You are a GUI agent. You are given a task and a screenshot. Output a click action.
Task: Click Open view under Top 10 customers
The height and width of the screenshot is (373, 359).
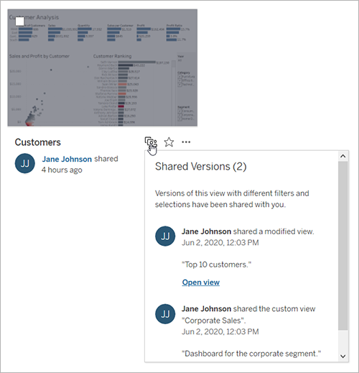(x=201, y=282)
